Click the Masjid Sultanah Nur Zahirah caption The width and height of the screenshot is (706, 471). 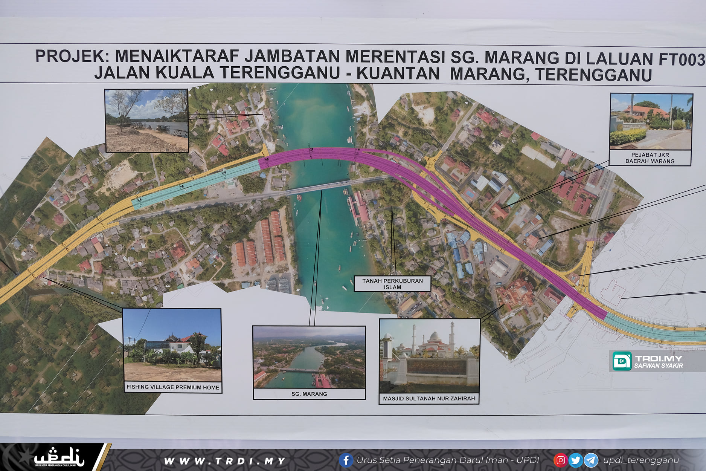[x=429, y=398]
